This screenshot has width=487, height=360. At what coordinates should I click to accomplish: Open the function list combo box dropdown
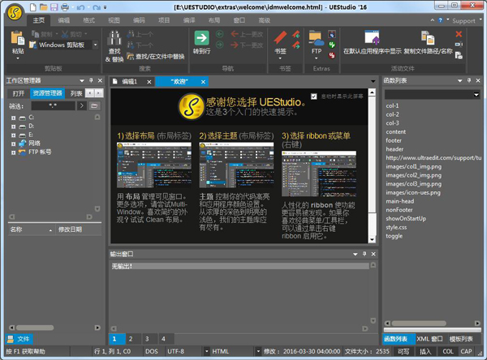476,95
